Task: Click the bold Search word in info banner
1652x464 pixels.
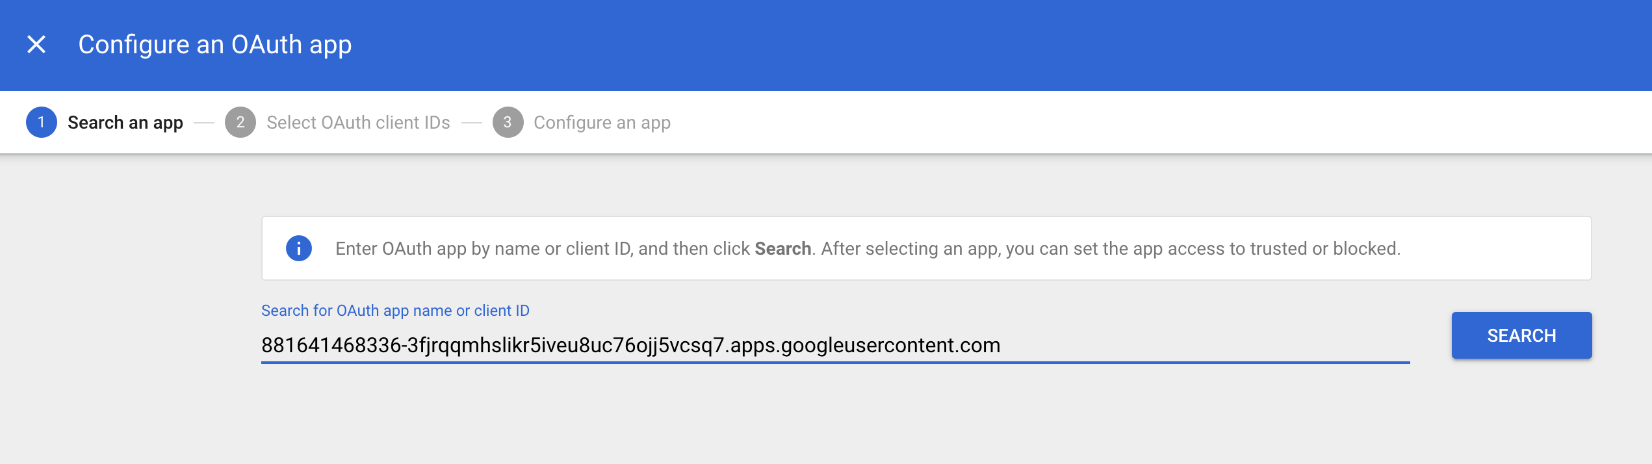Action: coord(782,249)
